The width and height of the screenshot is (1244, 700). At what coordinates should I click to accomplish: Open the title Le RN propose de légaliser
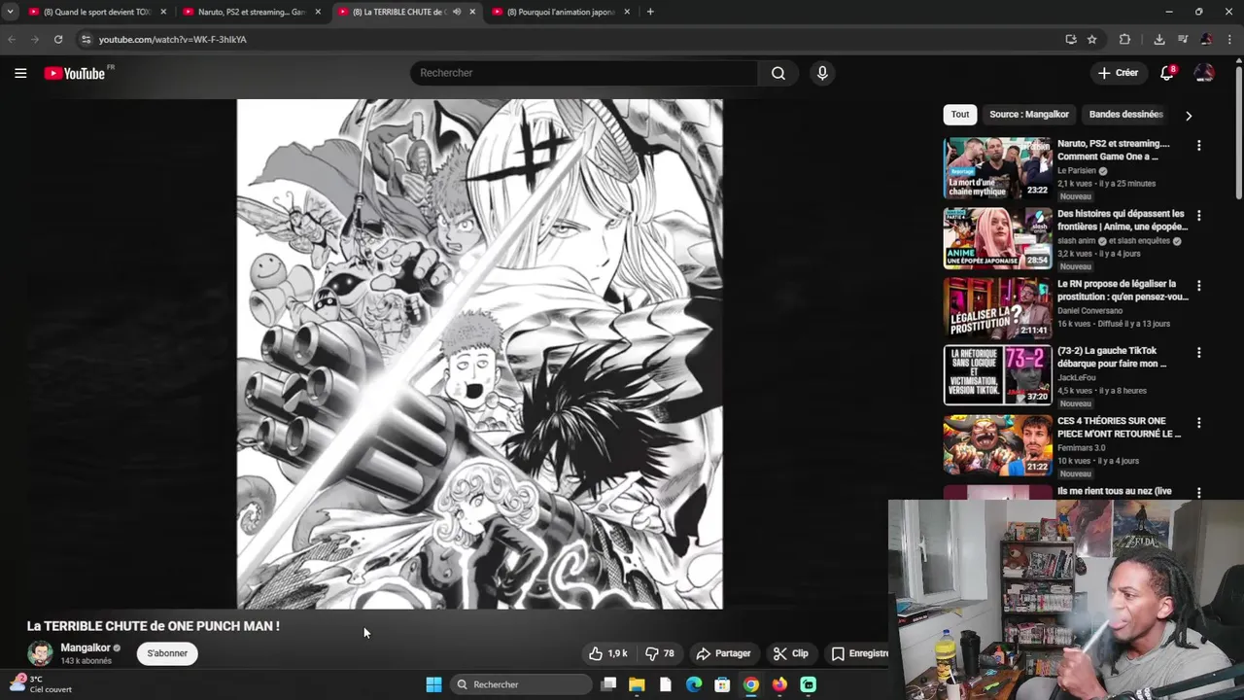[1123, 291]
